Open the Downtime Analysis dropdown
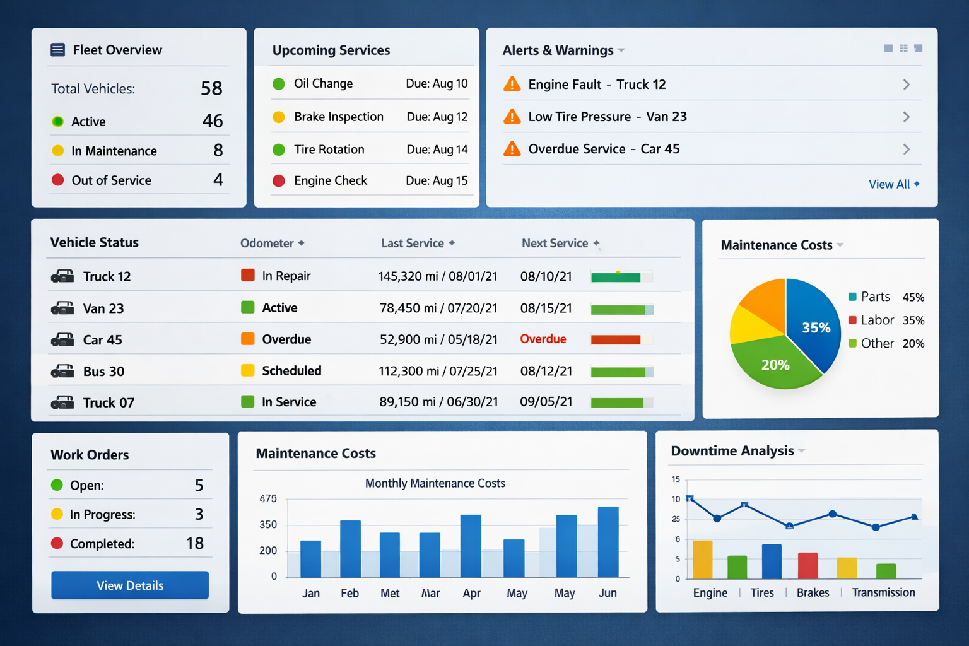 coord(802,451)
